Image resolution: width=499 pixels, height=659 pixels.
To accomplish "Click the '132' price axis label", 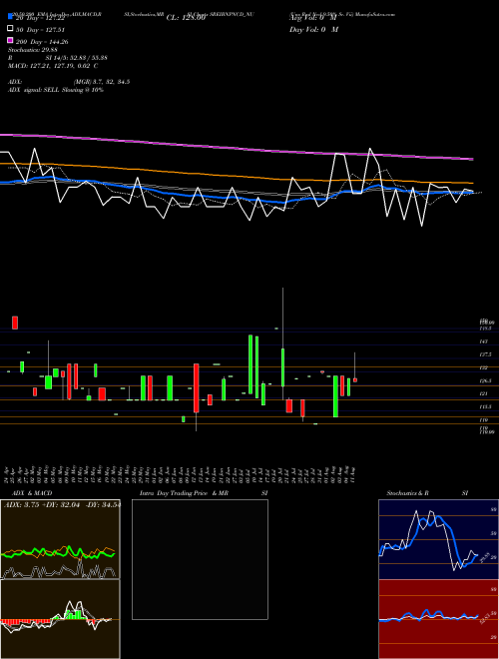I will pyautogui.click(x=483, y=367).
